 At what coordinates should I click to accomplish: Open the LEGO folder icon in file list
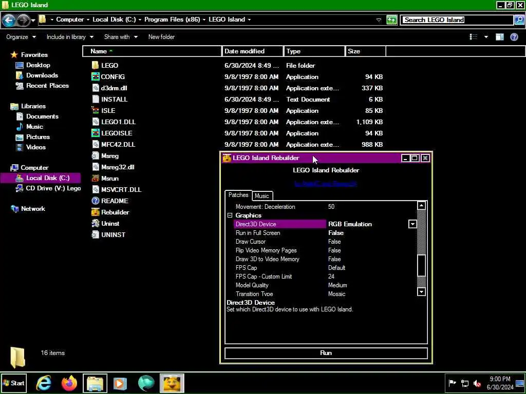pos(95,65)
